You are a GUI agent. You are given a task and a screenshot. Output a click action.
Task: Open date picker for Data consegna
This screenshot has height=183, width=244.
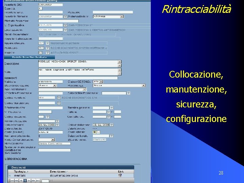[57, 125]
